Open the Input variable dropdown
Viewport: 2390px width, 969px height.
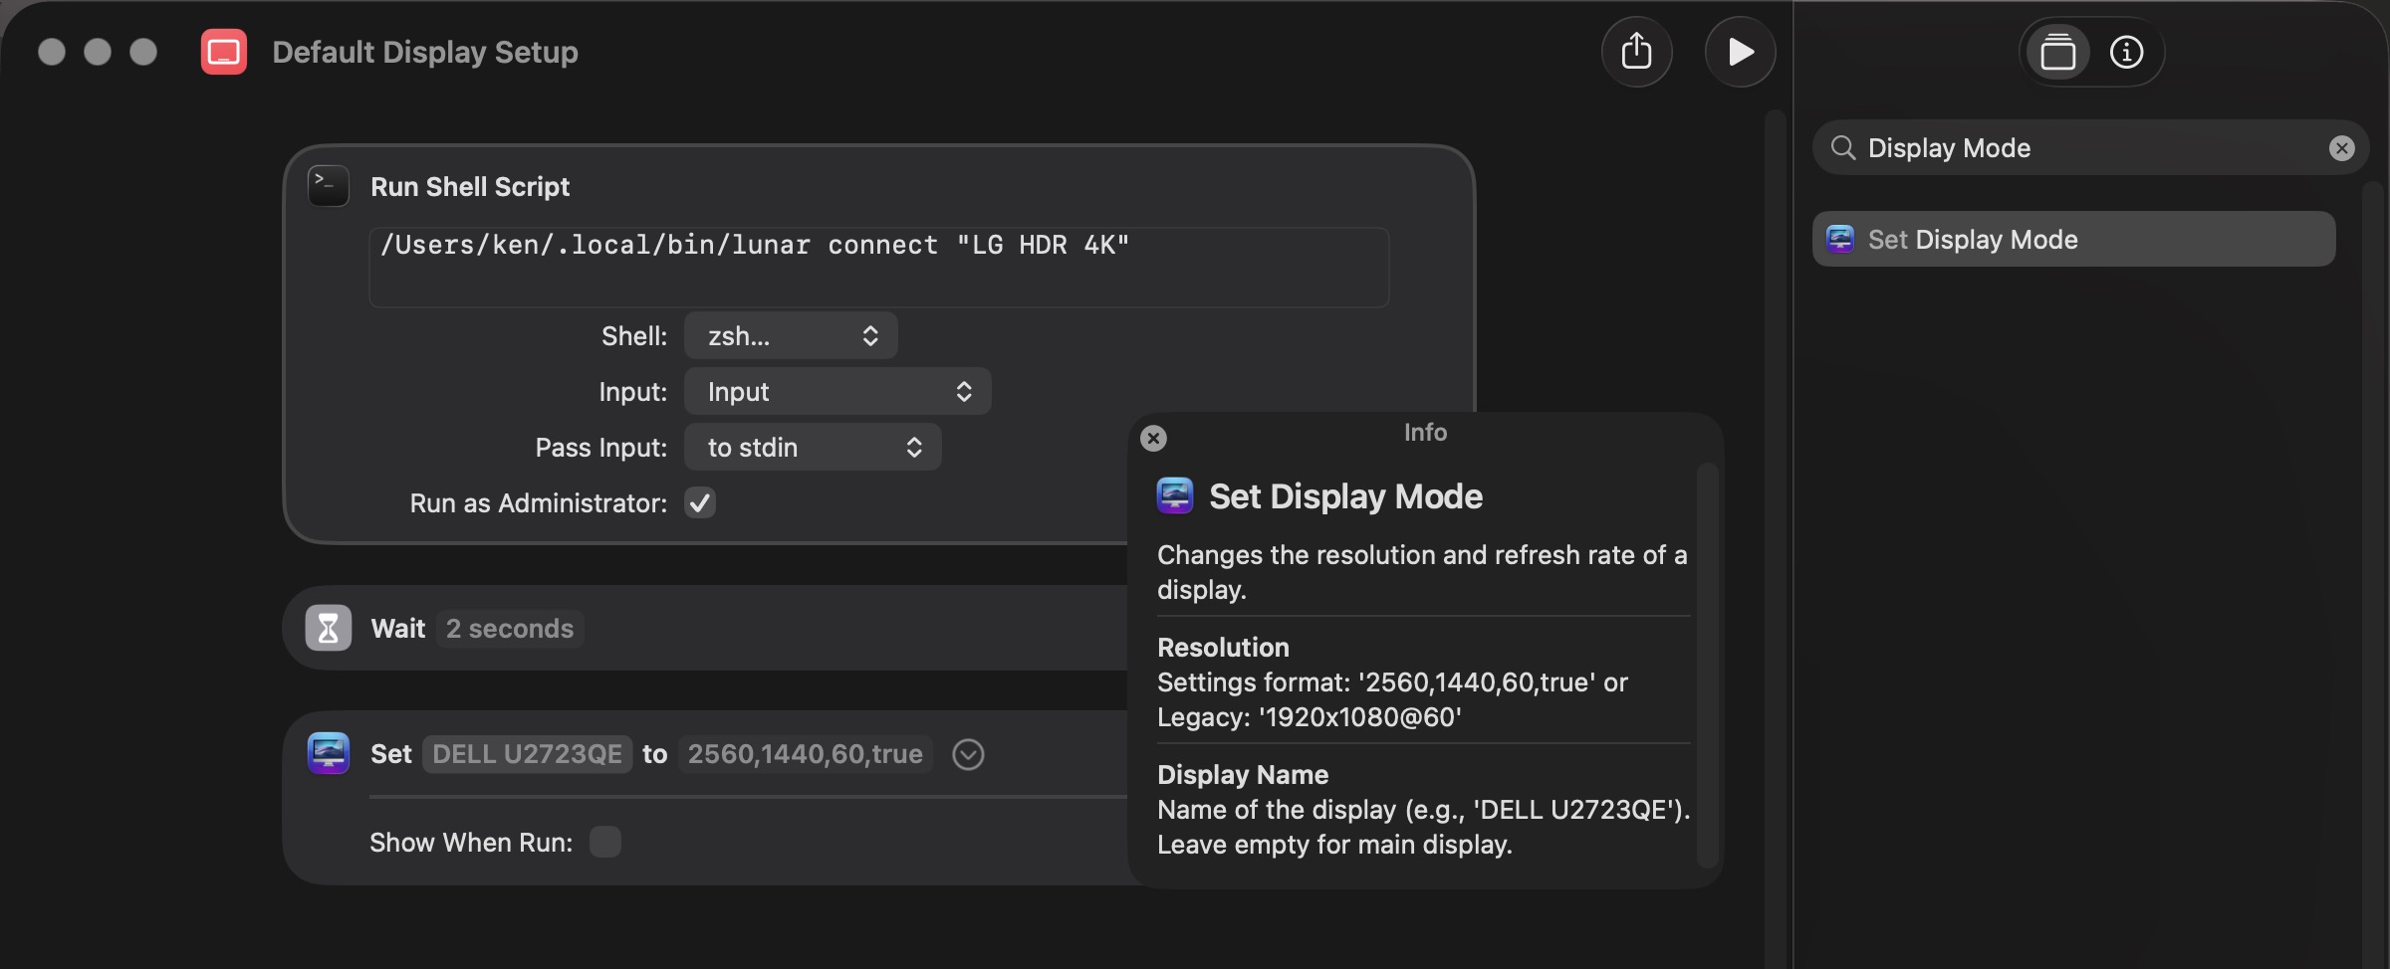(x=837, y=391)
